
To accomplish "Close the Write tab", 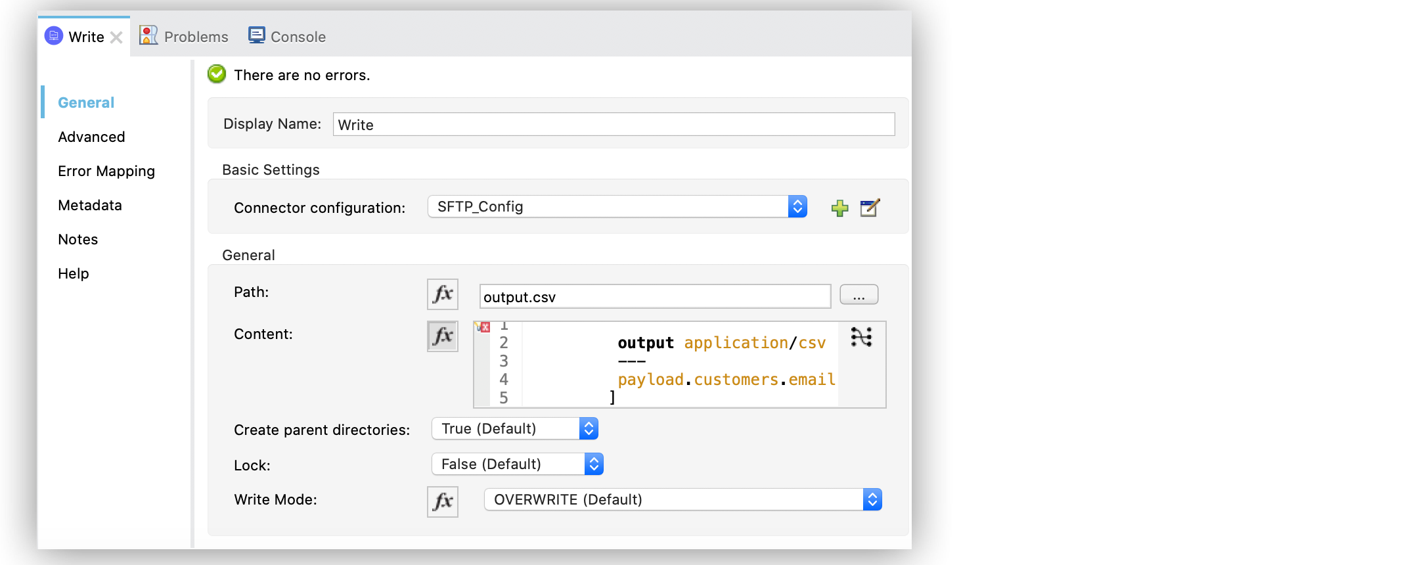I will pos(116,37).
